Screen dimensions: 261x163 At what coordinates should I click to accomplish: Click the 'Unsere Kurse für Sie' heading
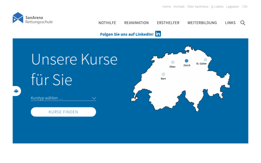(x=74, y=70)
